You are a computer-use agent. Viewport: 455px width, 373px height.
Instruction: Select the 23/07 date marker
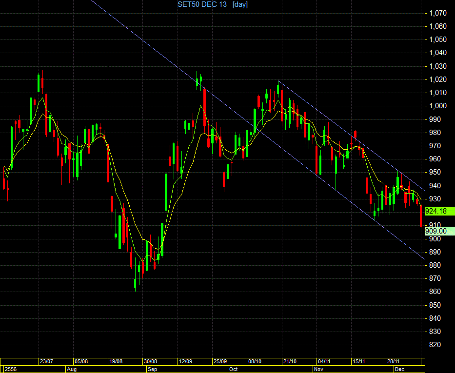pyautogui.click(x=46, y=361)
